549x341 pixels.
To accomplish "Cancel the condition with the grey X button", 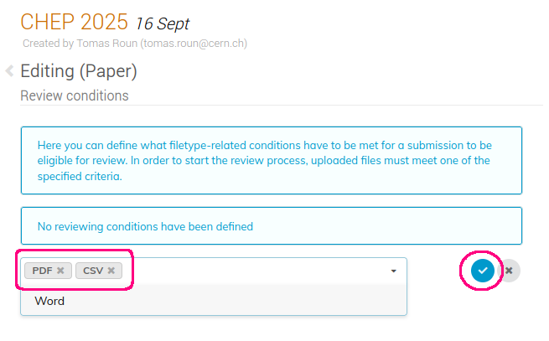I will 509,271.
